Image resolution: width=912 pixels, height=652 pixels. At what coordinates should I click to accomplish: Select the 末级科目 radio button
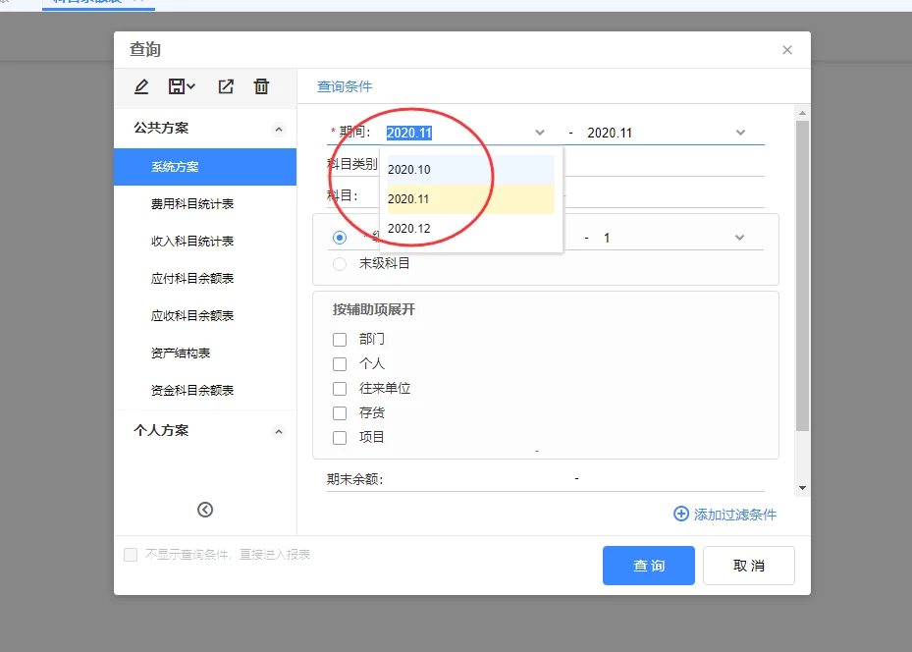click(340, 263)
